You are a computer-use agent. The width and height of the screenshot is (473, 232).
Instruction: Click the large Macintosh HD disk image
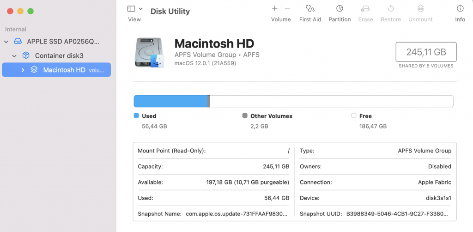coord(150,53)
